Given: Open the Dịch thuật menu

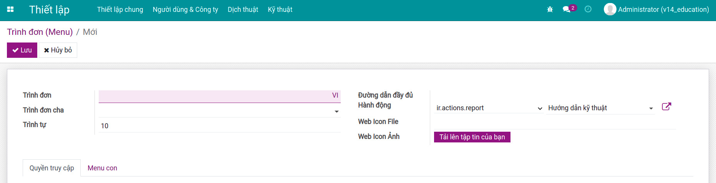Looking at the screenshot, I should tap(243, 10).
